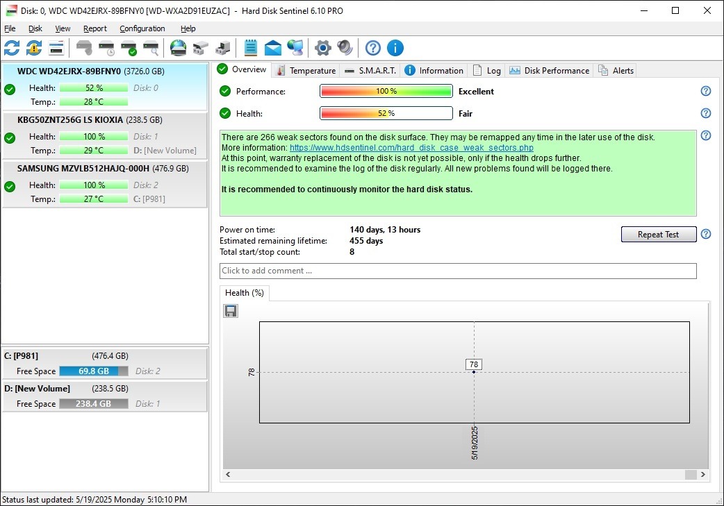Click the 'Click to add comment' field
The height and width of the screenshot is (506, 724).
coord(458,271)
